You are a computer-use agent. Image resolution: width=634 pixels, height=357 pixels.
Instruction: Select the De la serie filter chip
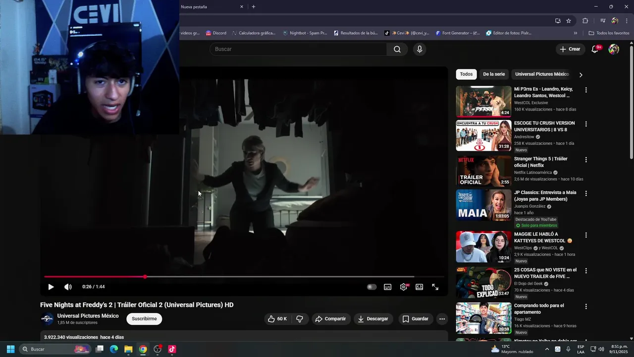coord(494,74)
